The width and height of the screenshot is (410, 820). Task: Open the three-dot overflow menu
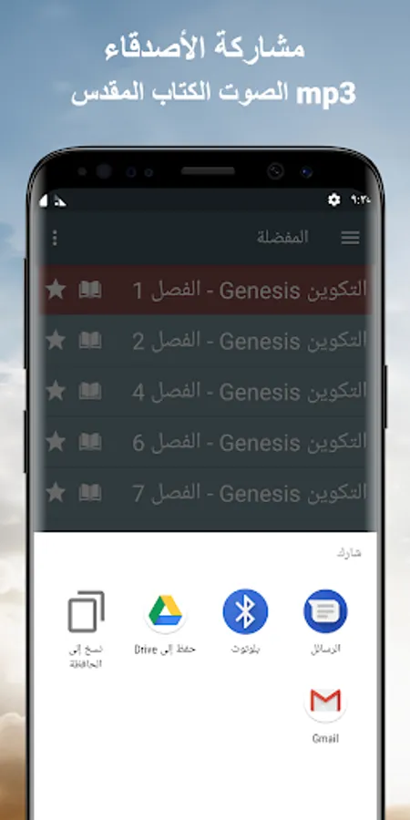click(55, 238)
